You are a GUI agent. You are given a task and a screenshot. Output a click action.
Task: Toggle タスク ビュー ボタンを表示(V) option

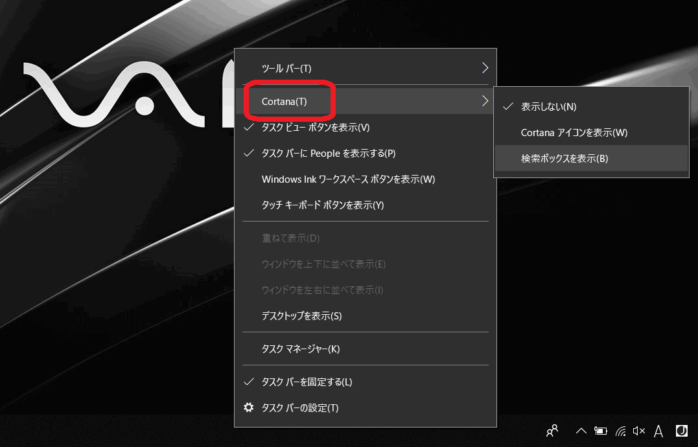coord(366,128)
